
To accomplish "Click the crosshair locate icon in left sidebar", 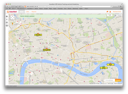I will 7,16.
